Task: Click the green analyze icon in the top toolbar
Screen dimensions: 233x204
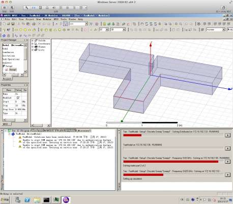Action: pos(109,24)
